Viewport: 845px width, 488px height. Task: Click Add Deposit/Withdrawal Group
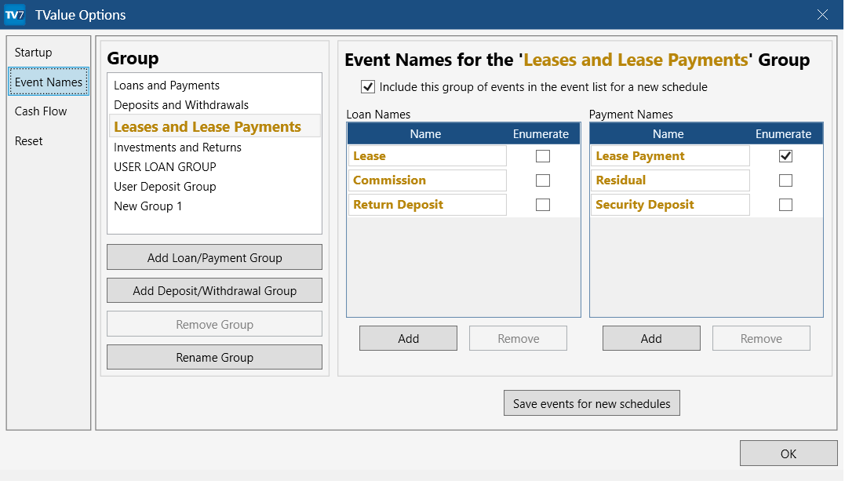[x=214, y=290]
